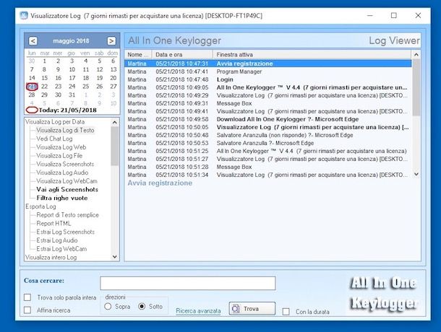Select calendar day 15

pyautogui.click(x=44, y=78)
